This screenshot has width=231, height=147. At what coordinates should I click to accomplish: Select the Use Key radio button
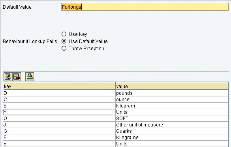click(64, 34)
